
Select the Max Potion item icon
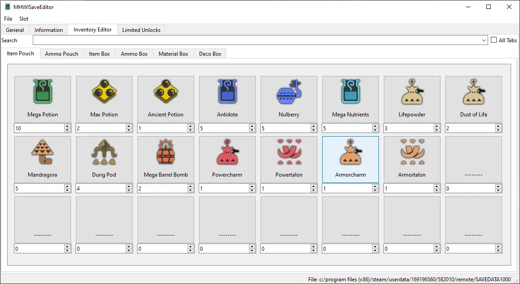pyautogui.click(x=104, y=91)
